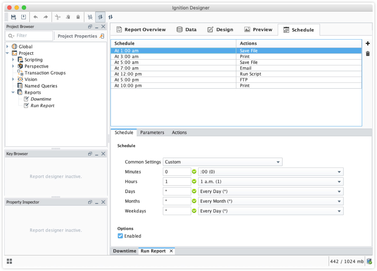Collapse the Reports folder in the tree
The height and width of the screenshot is (271, 377).
(x=13, y=92)
